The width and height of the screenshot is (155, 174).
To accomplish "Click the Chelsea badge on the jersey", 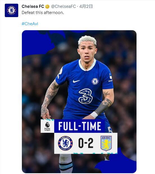I will (x=95, y=81).
